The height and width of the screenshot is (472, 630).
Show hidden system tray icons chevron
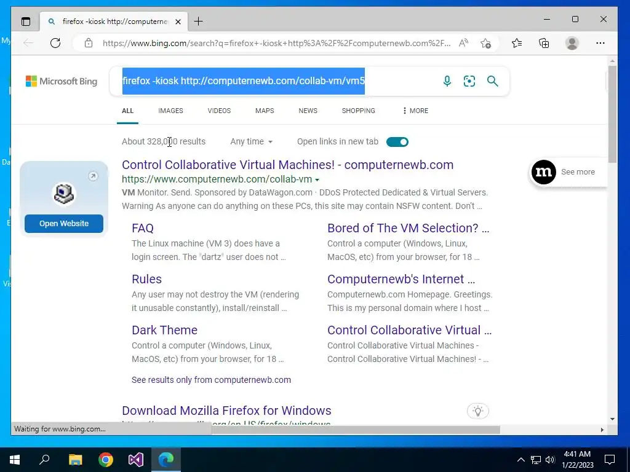(520, 460)
